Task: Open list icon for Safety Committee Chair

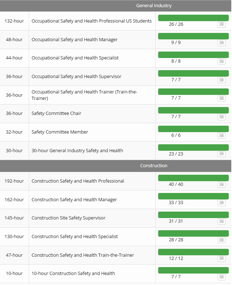Action: (222, 117)
